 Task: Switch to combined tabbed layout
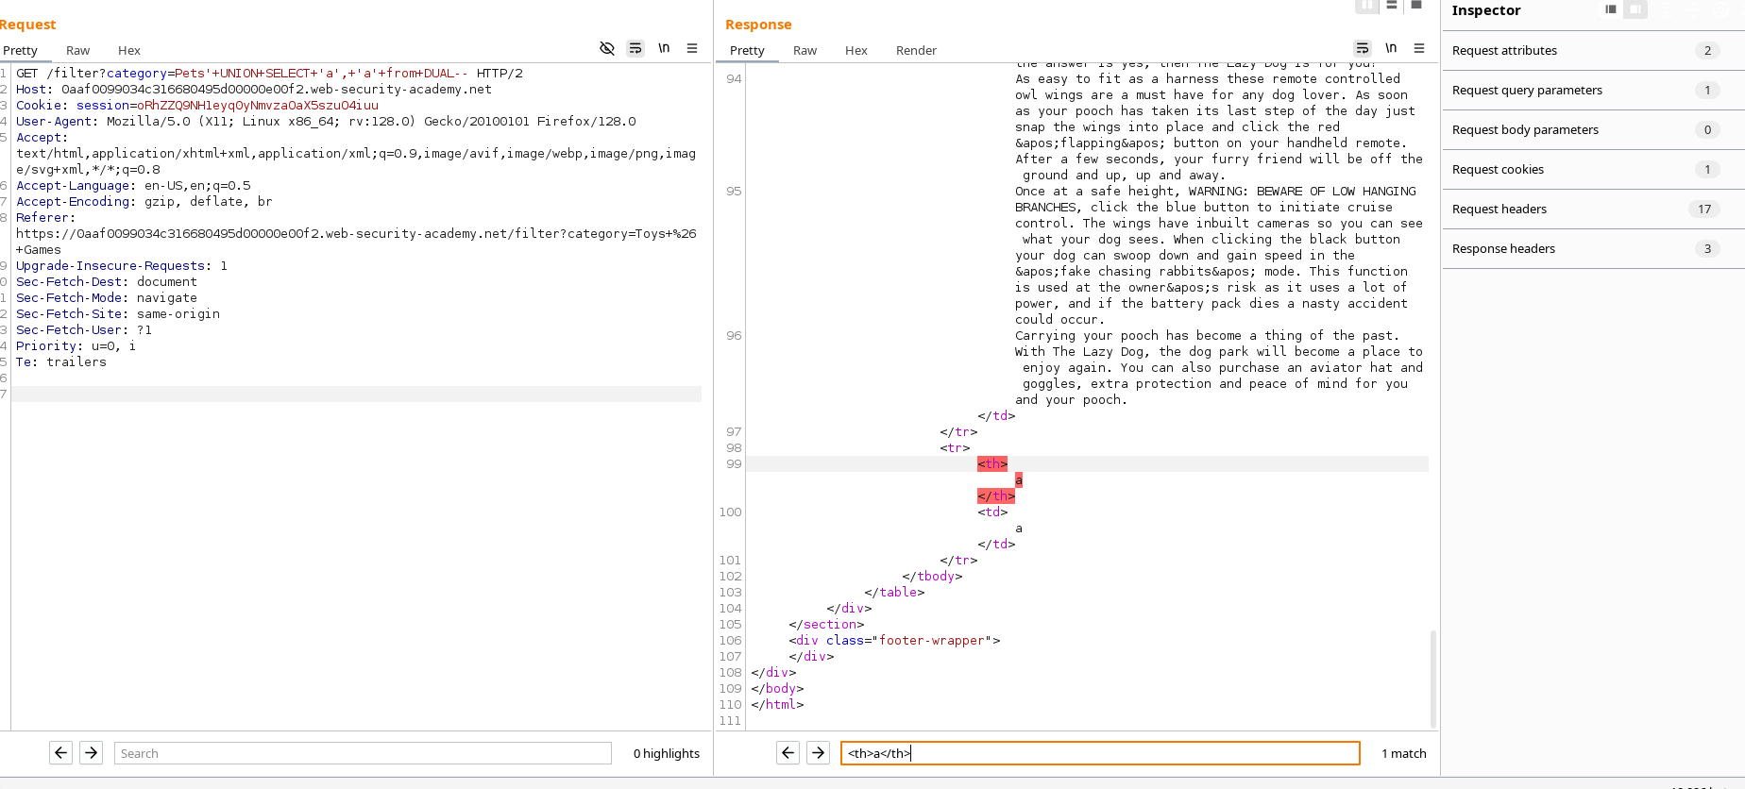tap(1416, 6)
